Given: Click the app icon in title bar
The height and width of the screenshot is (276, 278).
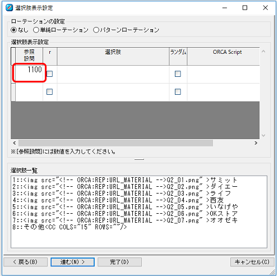Looking at the screenshot, I should point(9,8).
